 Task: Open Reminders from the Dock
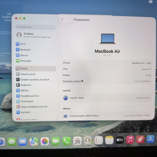[x=99, y=140]
